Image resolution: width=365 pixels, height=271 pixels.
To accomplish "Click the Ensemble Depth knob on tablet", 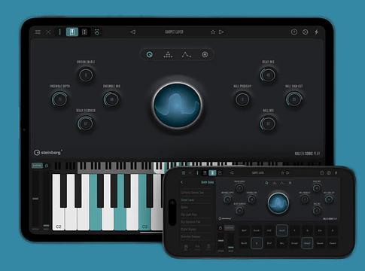I will pos(59,99).
